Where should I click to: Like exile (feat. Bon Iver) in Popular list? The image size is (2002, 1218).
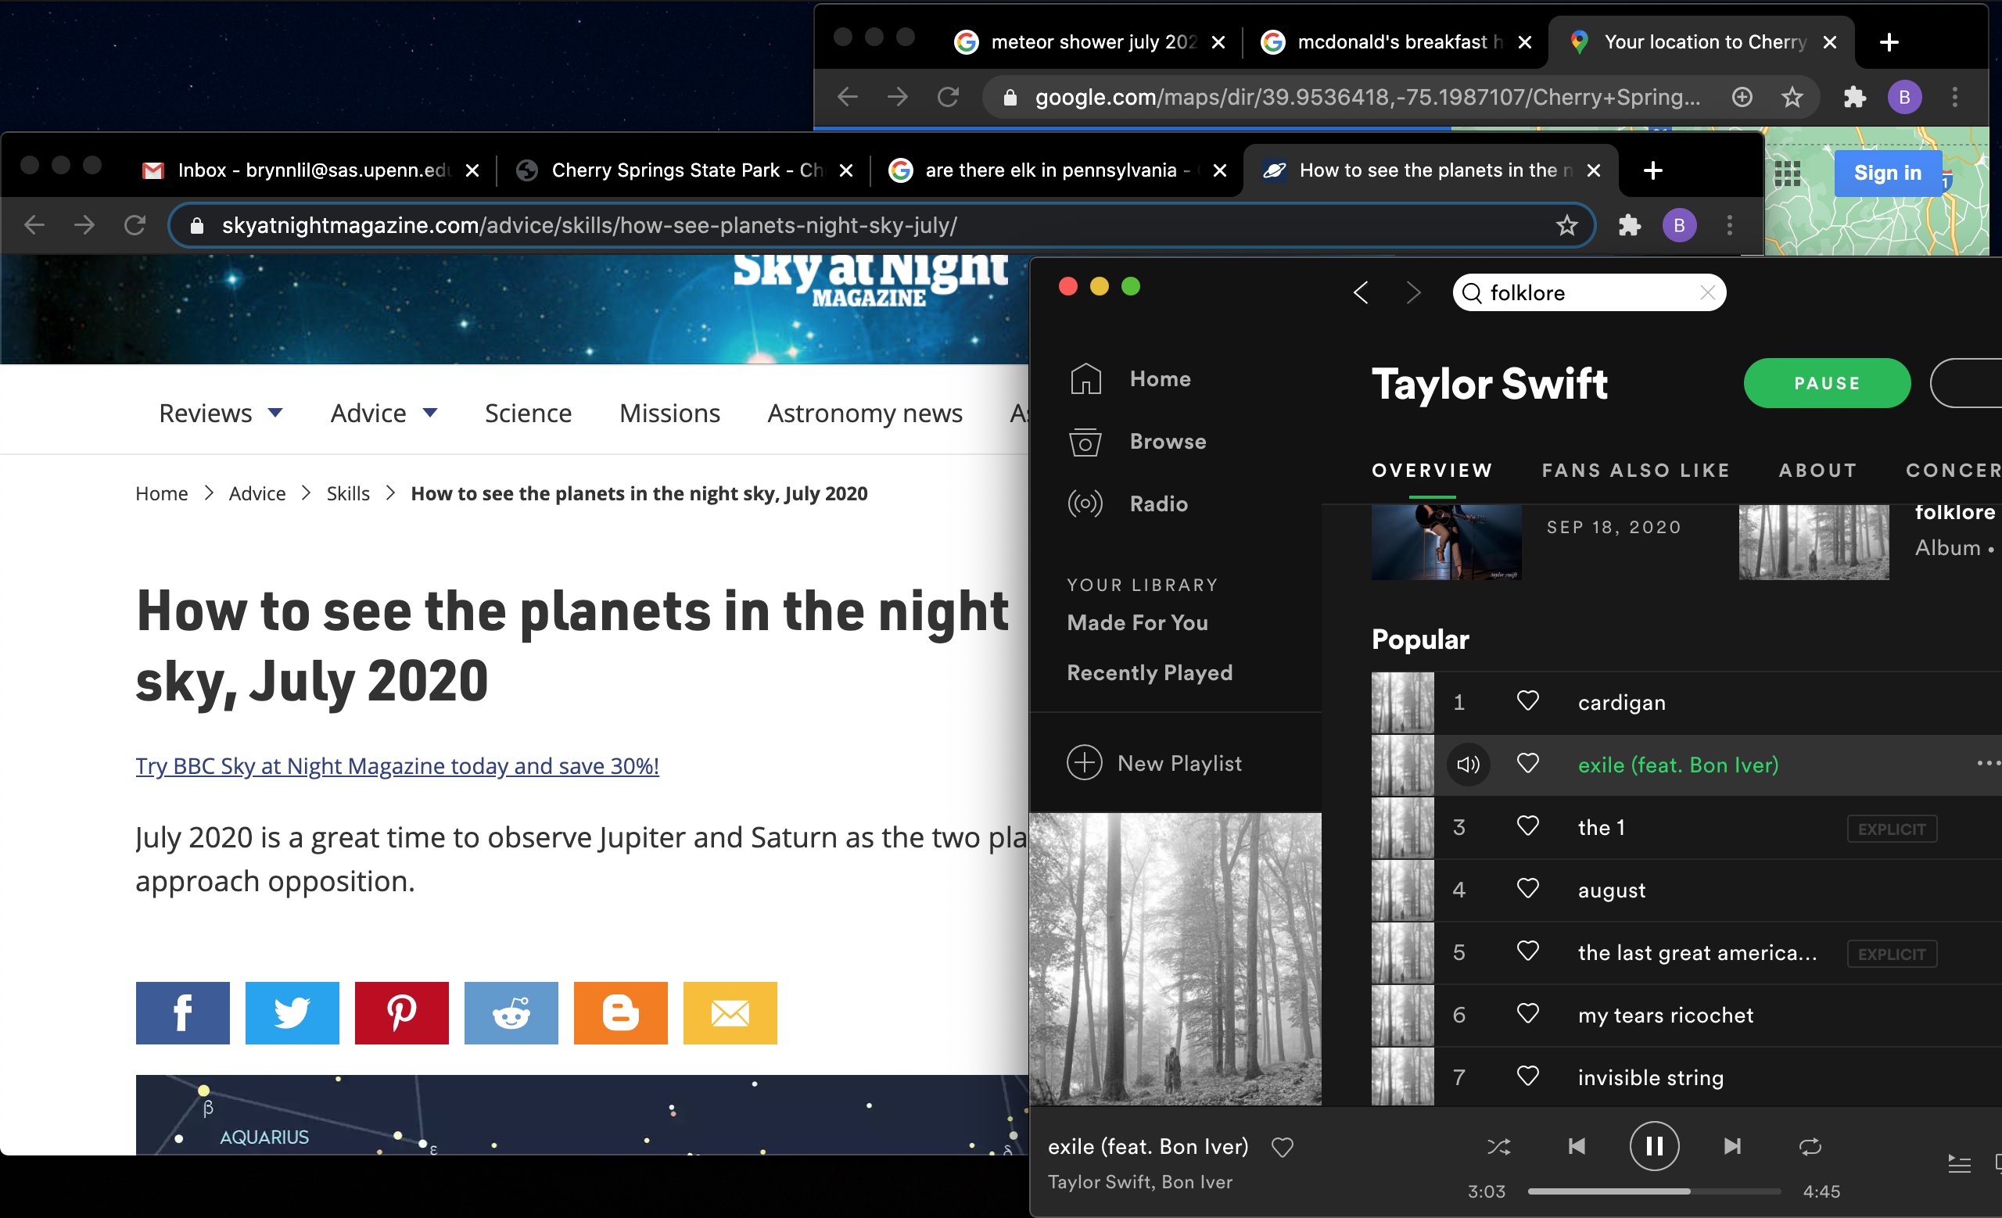(1528, 763)
